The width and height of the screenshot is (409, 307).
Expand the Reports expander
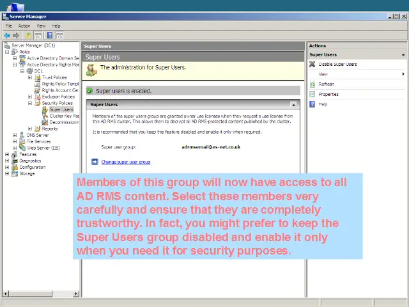click(x=30, y=129)
